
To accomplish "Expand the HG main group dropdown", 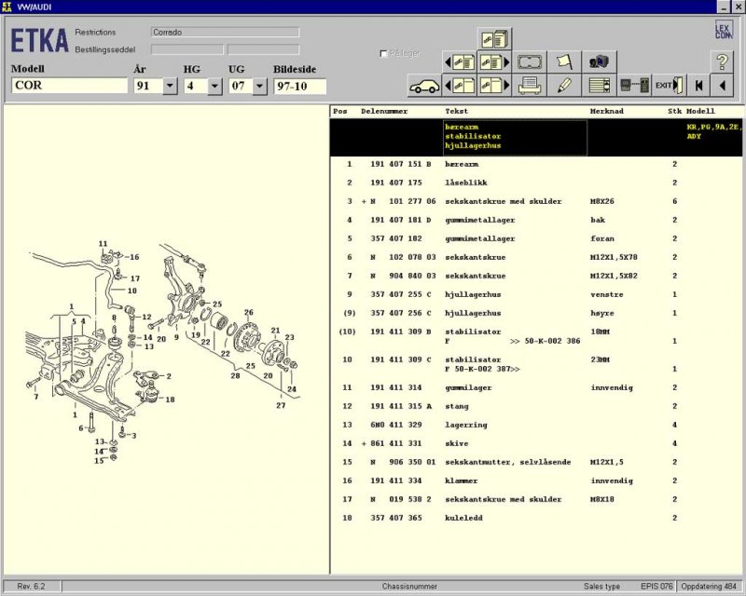I will click(214, 87).
